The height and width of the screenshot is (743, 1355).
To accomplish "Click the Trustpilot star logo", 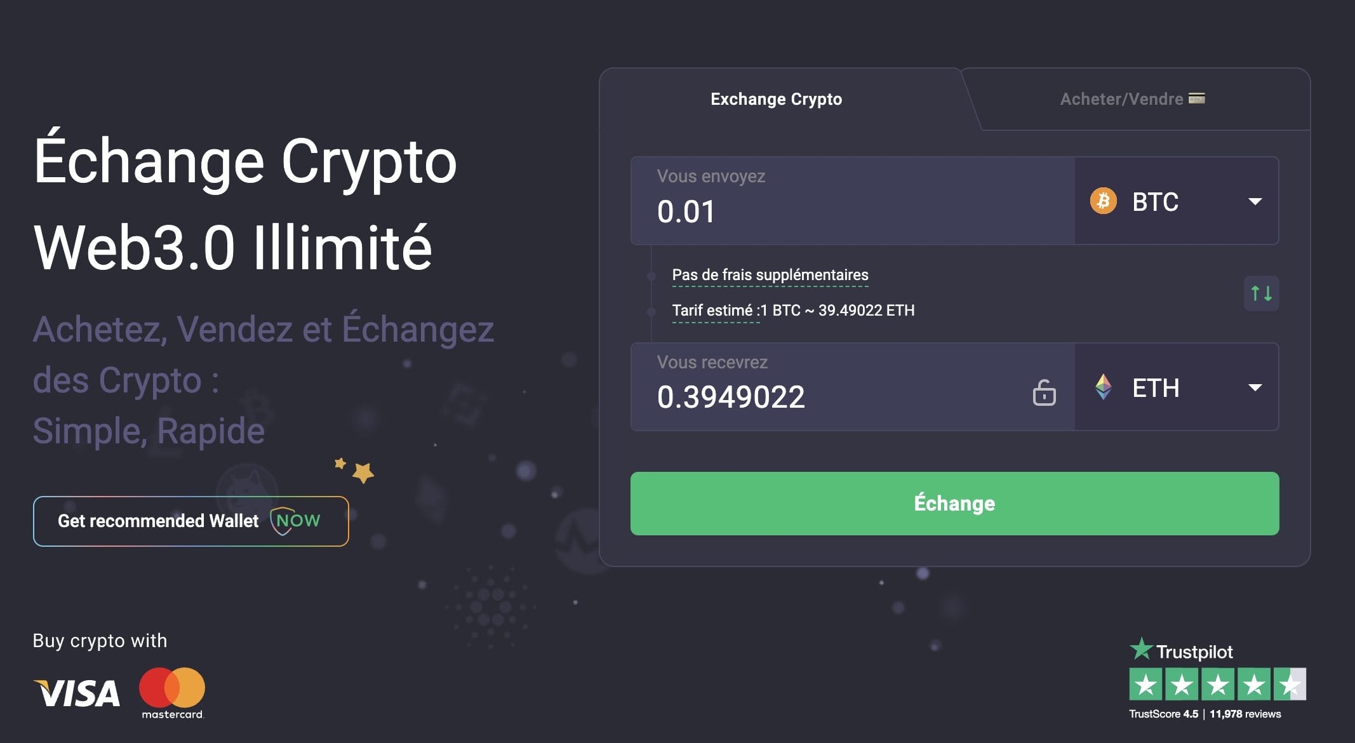I will (x=1141, y=650).
